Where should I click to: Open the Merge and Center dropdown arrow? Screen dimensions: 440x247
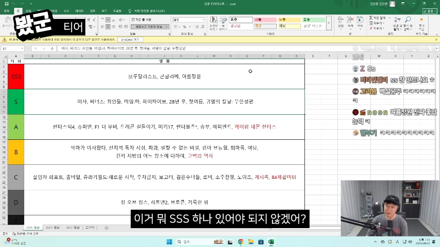pyautogui.click(x=167, y=27)
